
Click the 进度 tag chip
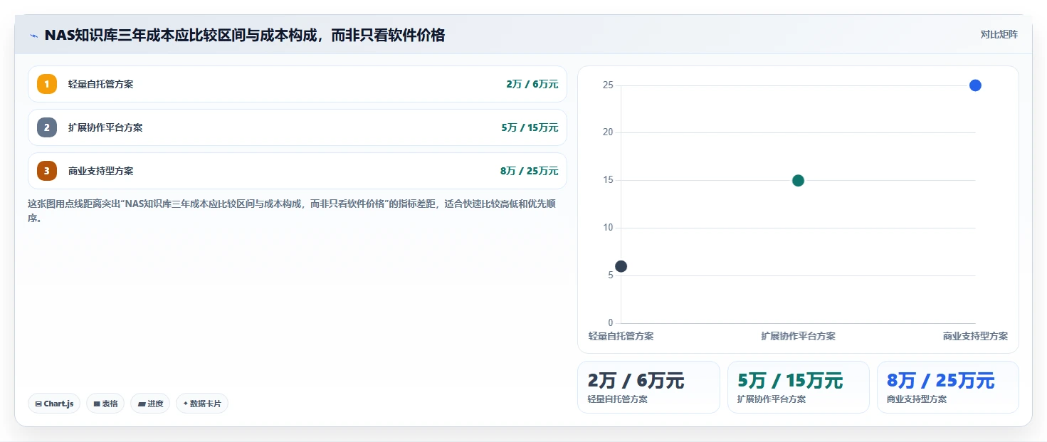[x=150, y=404]
